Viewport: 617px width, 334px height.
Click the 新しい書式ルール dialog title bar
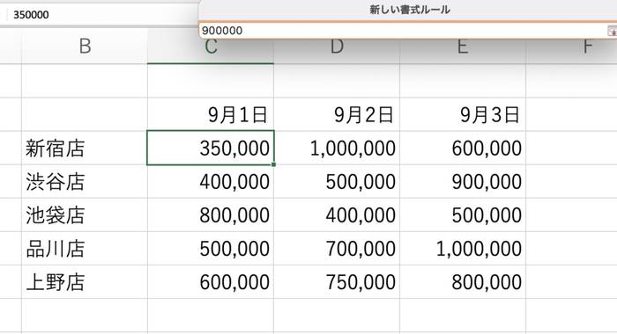[409, 10]
